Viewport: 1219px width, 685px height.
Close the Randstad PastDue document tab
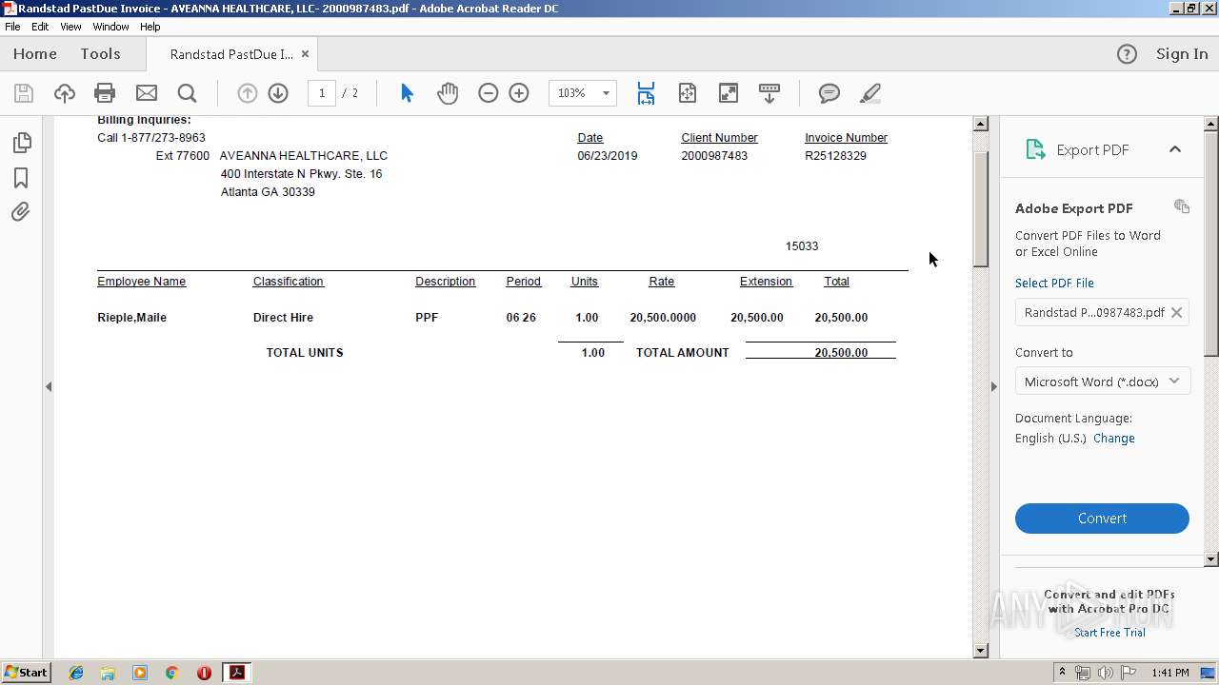(305, 54)
